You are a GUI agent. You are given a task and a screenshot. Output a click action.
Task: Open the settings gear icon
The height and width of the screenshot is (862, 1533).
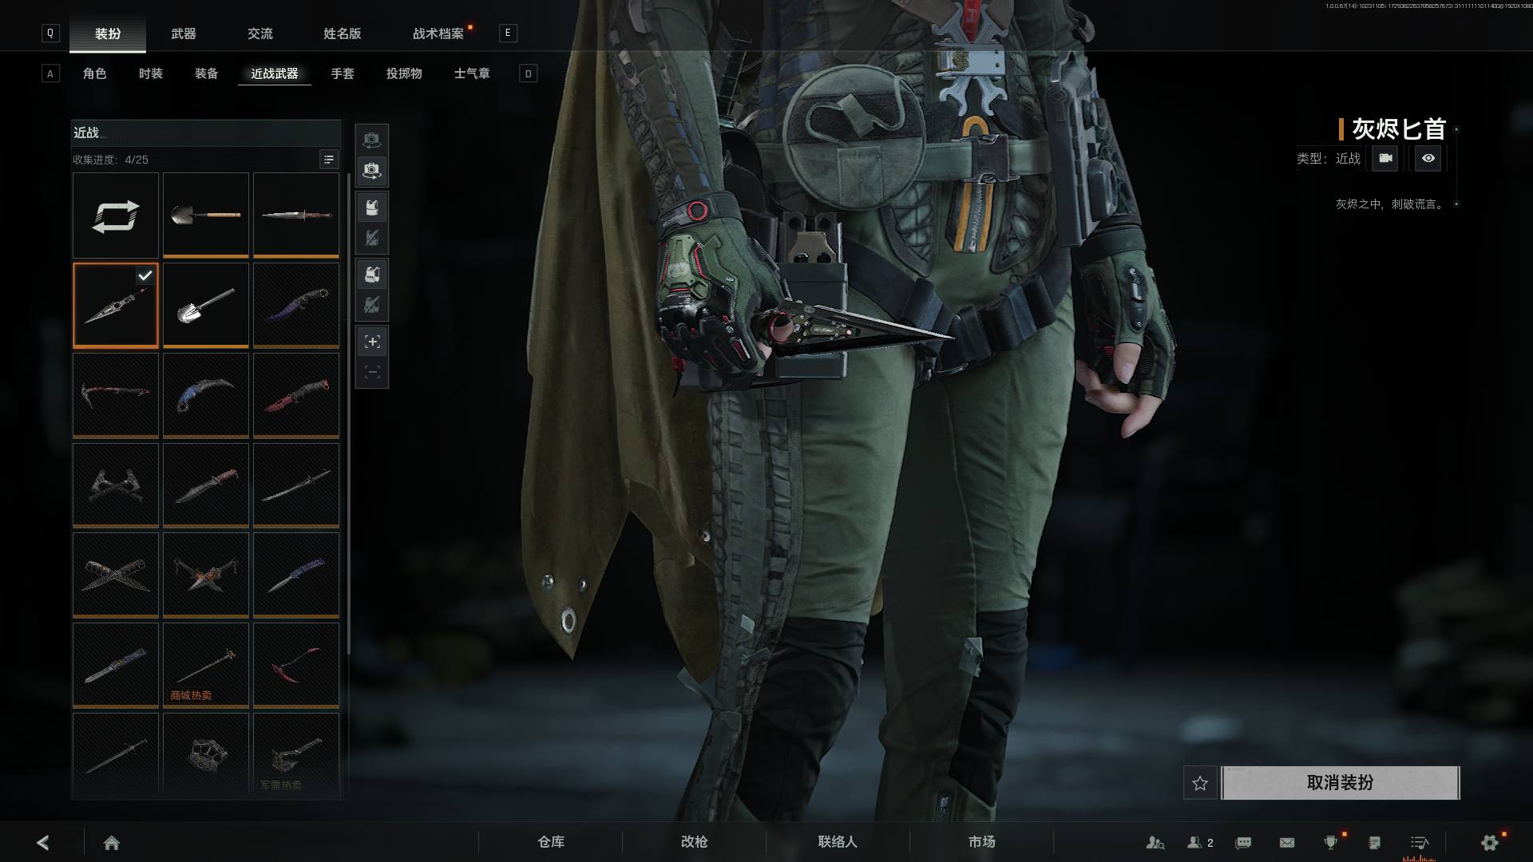coord(1490,842)
